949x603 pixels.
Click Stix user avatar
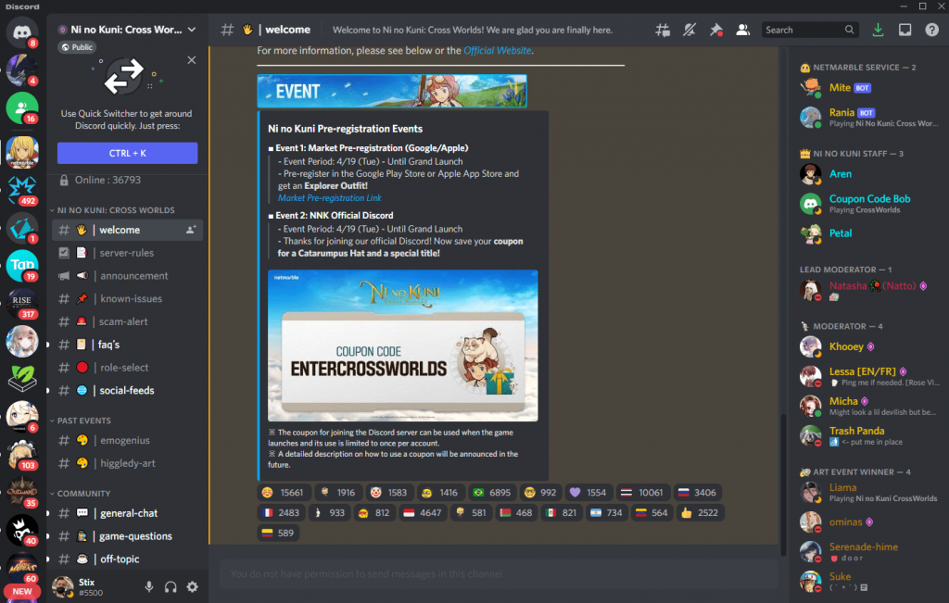tap(62, 586)
